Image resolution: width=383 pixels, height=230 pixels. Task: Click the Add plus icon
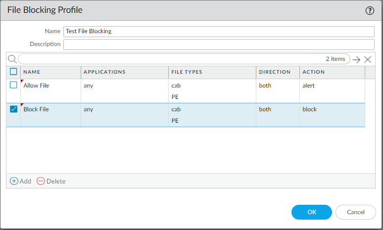14,181
